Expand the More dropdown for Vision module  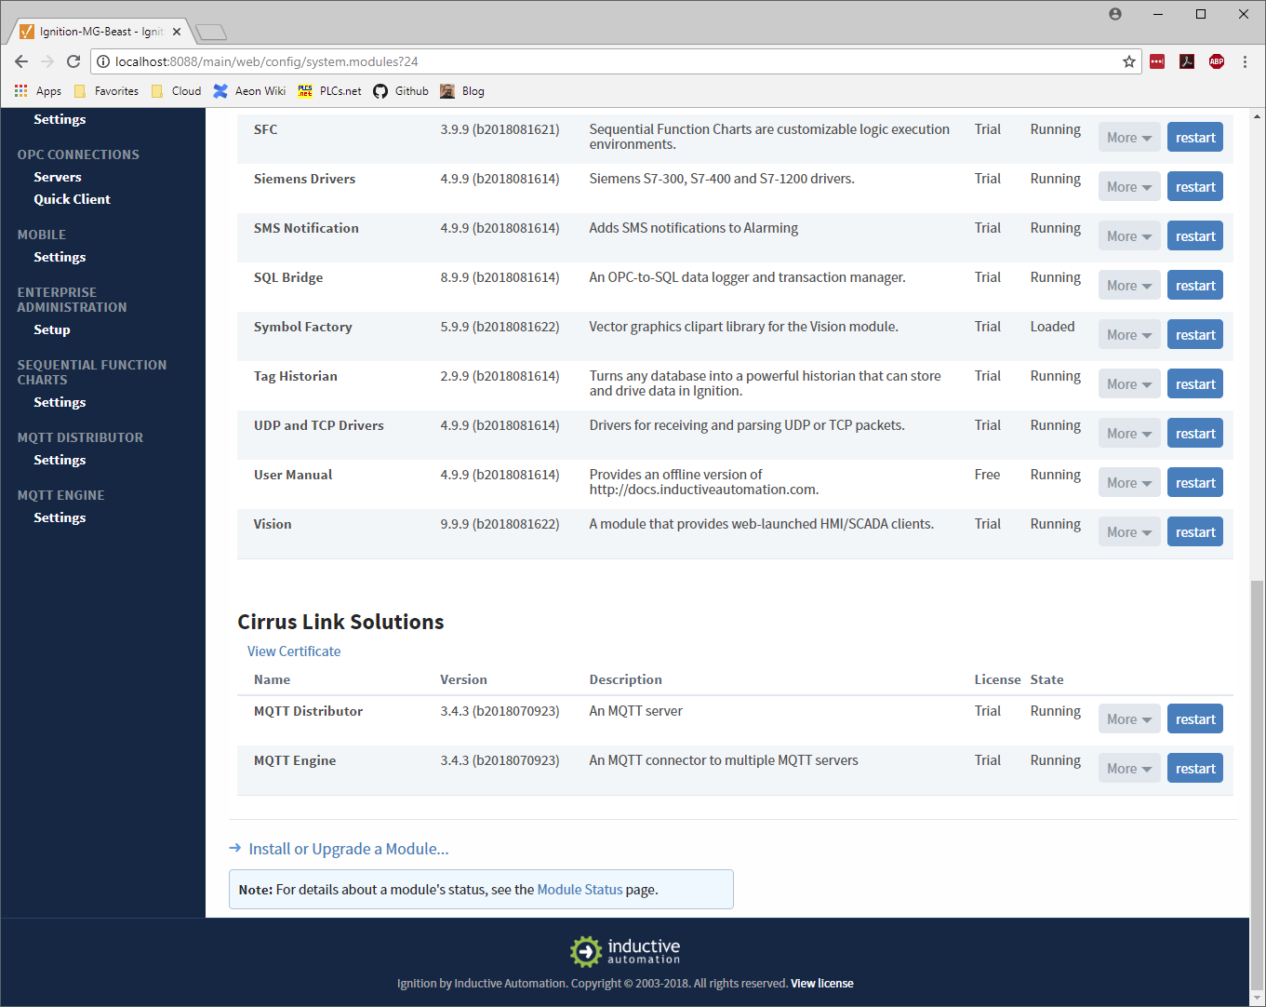[x=1129, y=532]
